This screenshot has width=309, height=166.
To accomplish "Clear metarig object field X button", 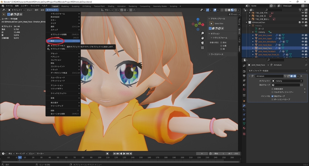I will pos(301,81).
